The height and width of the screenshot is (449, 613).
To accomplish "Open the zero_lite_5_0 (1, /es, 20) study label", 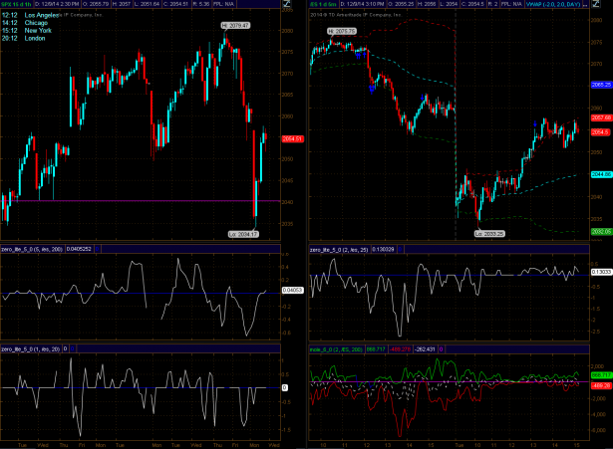I will click(31, 348).
